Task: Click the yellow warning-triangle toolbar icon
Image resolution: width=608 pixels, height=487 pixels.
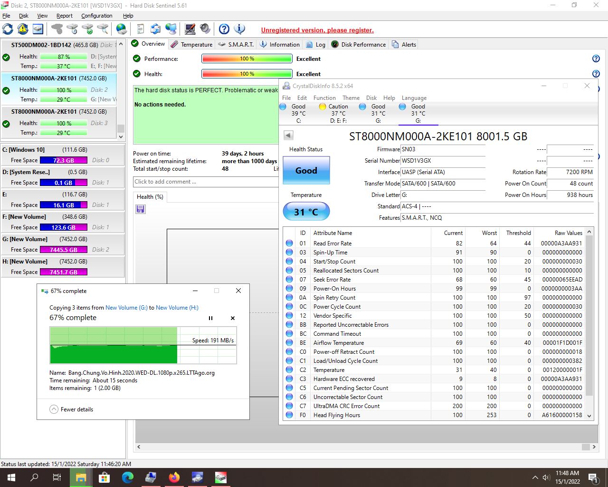Action: point(23,29)
